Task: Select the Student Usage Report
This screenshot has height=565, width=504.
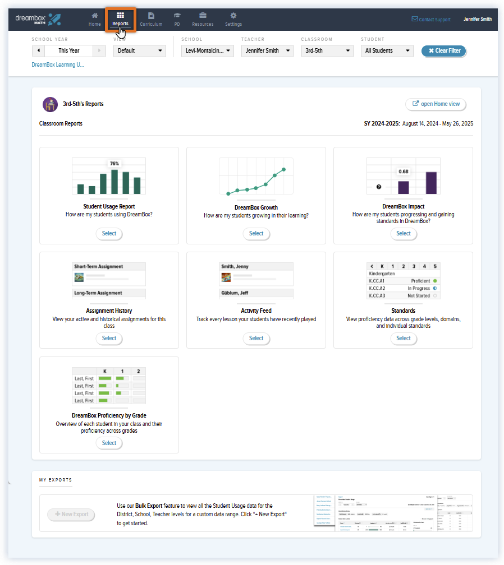Action: tap(109, 234)
